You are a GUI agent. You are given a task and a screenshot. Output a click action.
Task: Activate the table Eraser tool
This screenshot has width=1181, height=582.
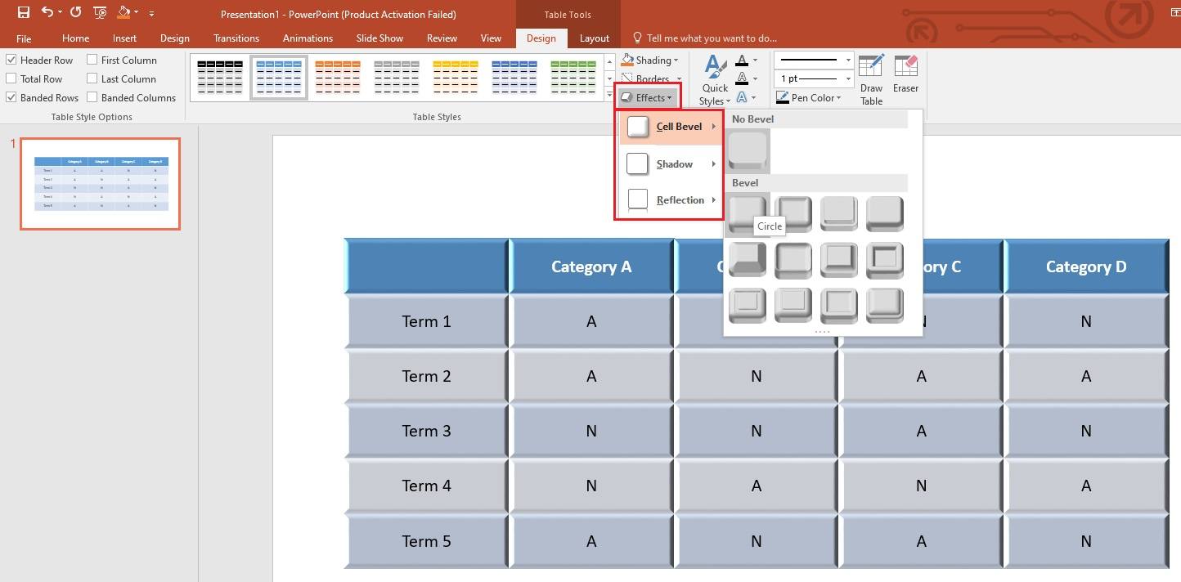coord(906,78)
